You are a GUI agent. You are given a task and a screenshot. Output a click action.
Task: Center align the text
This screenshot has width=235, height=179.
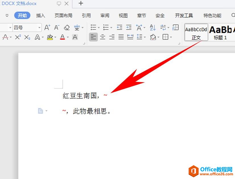click(103, 37)
